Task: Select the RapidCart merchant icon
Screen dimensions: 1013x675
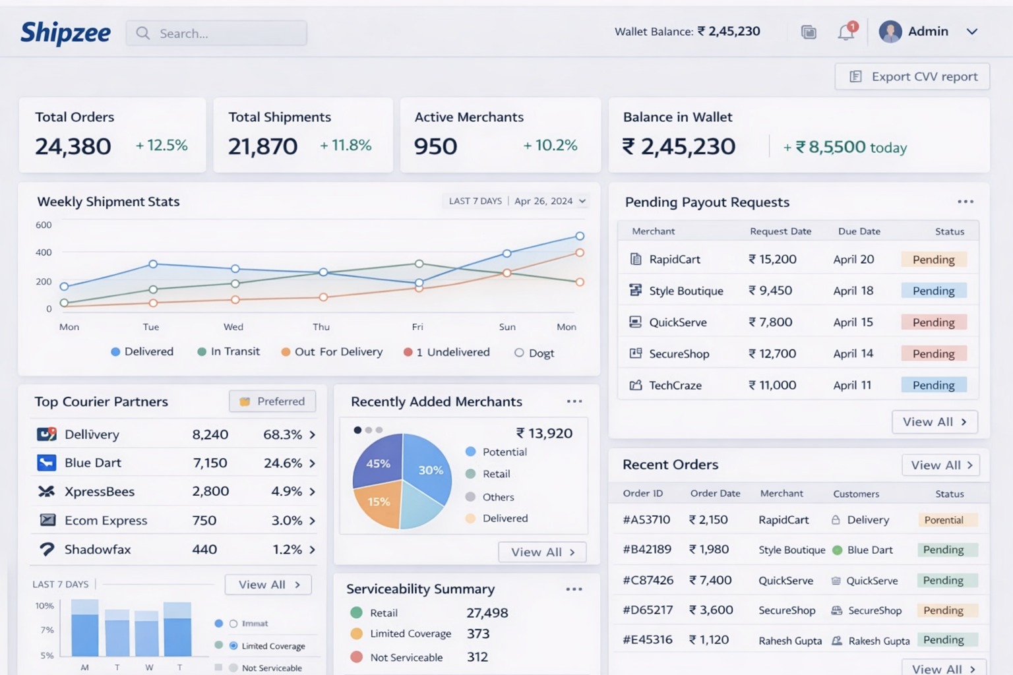Action: click(x=634, y=259)
